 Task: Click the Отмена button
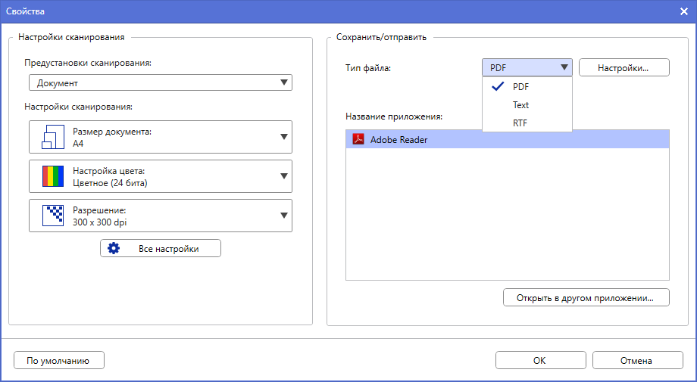coord(638,360)
